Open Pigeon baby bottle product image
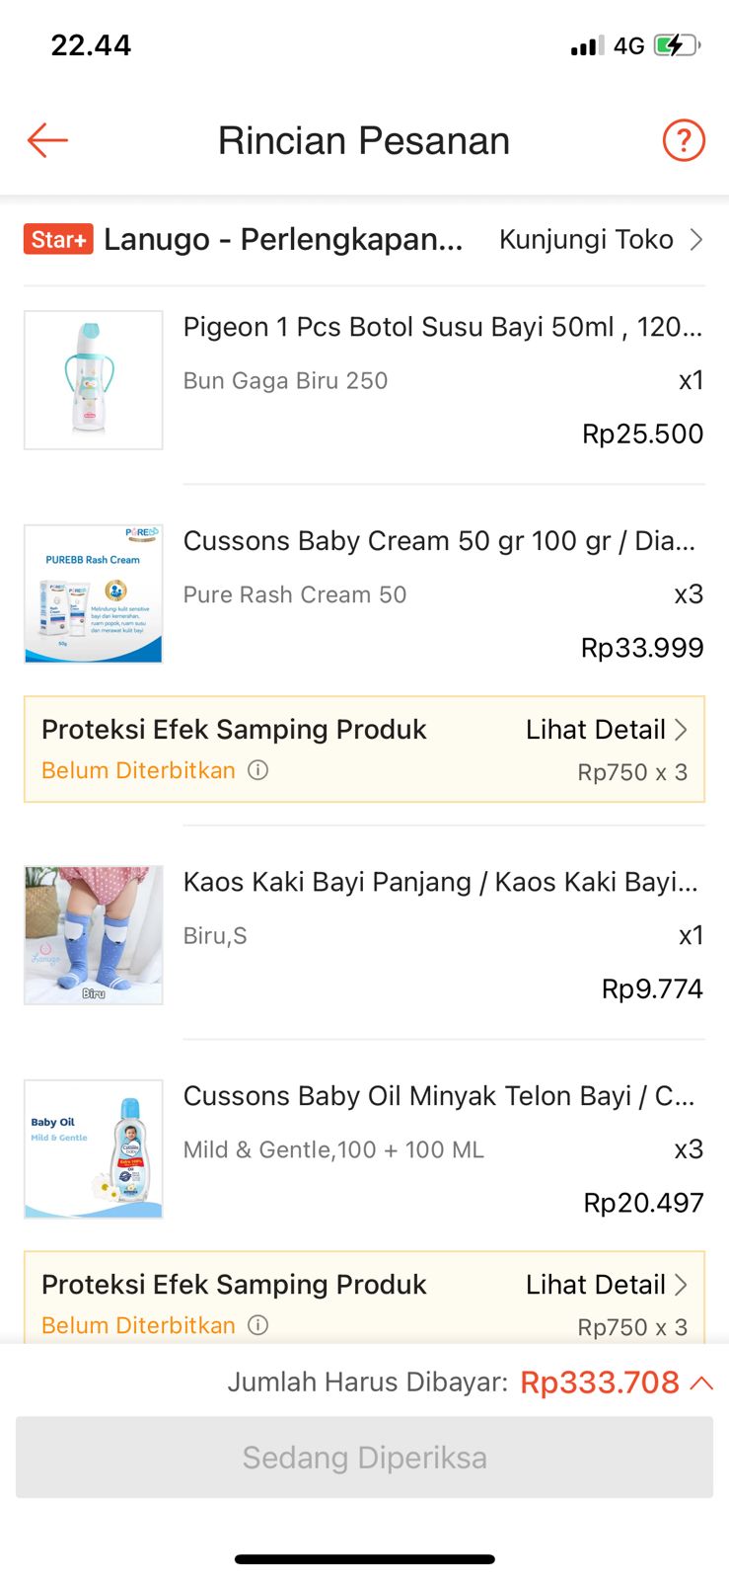This screenshot has width=729, height=1580. (94, 380)
